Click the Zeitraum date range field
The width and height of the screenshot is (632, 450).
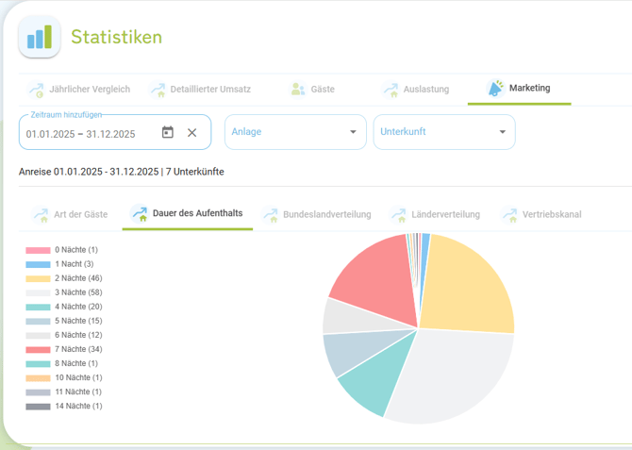(x=115, y=132)
